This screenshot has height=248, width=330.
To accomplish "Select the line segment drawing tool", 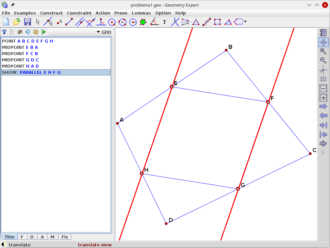I will point(69,22).
